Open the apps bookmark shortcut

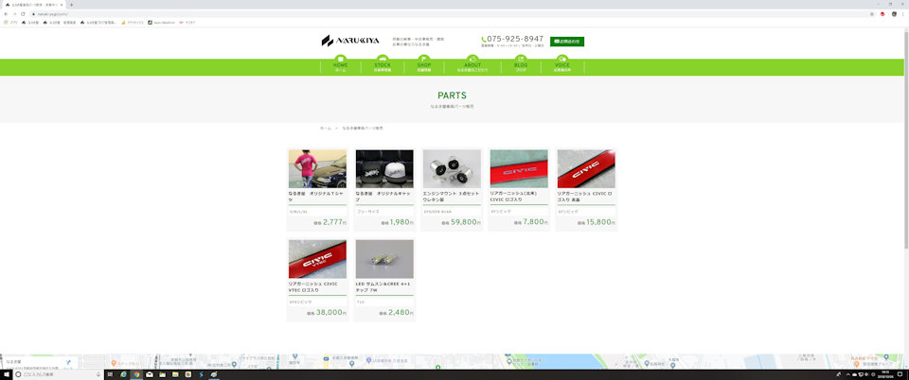11,23
